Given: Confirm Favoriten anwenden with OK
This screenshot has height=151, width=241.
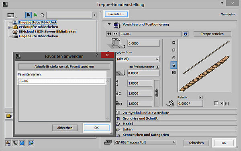Looking at the screenshot, I should tap(97, 128).
